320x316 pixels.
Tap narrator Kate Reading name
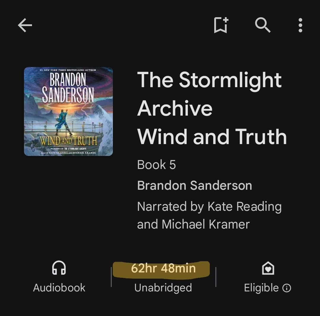244,206
